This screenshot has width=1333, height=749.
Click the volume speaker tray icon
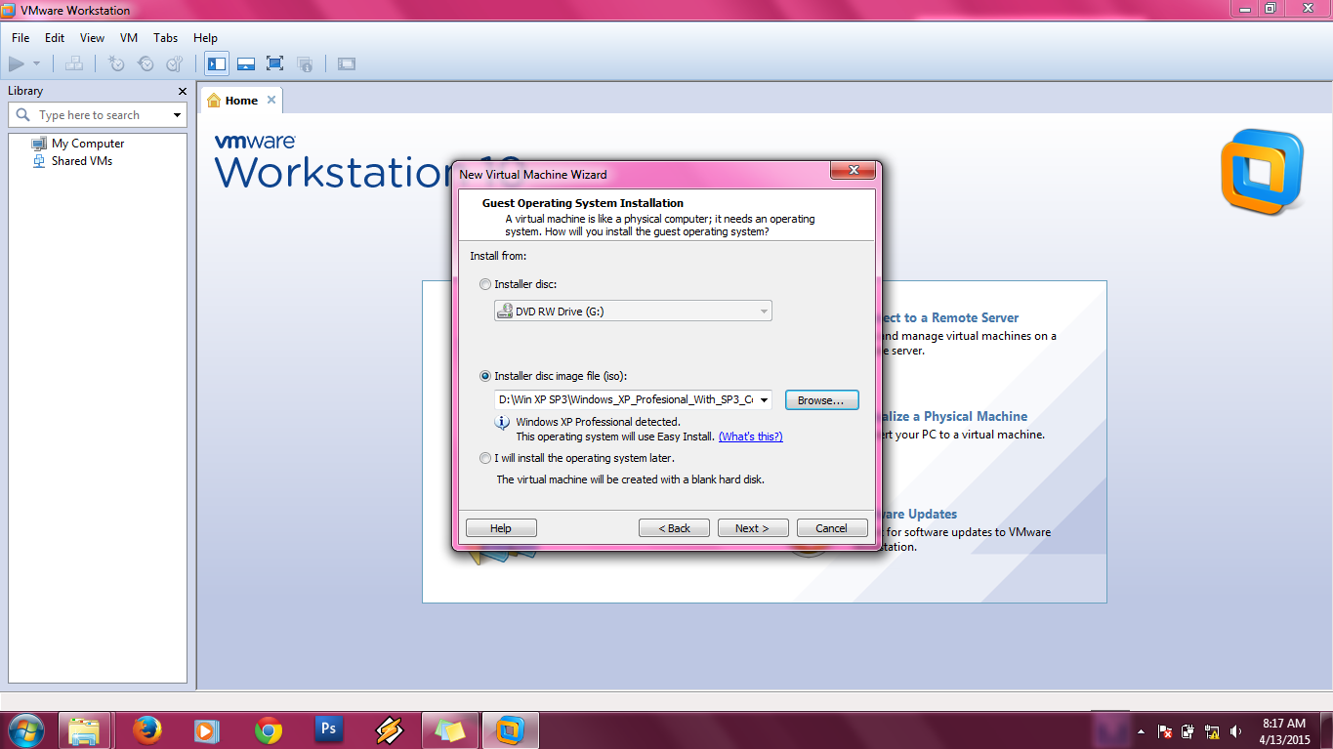point(1235,731)
